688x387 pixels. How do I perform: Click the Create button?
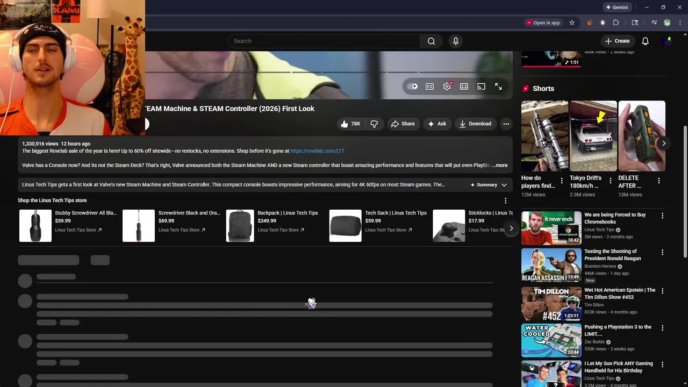(617, 41)
